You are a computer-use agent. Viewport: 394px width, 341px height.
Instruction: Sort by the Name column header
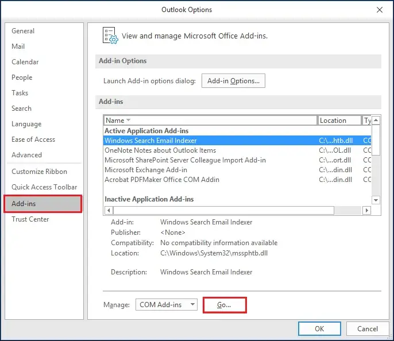coord(210,121)
